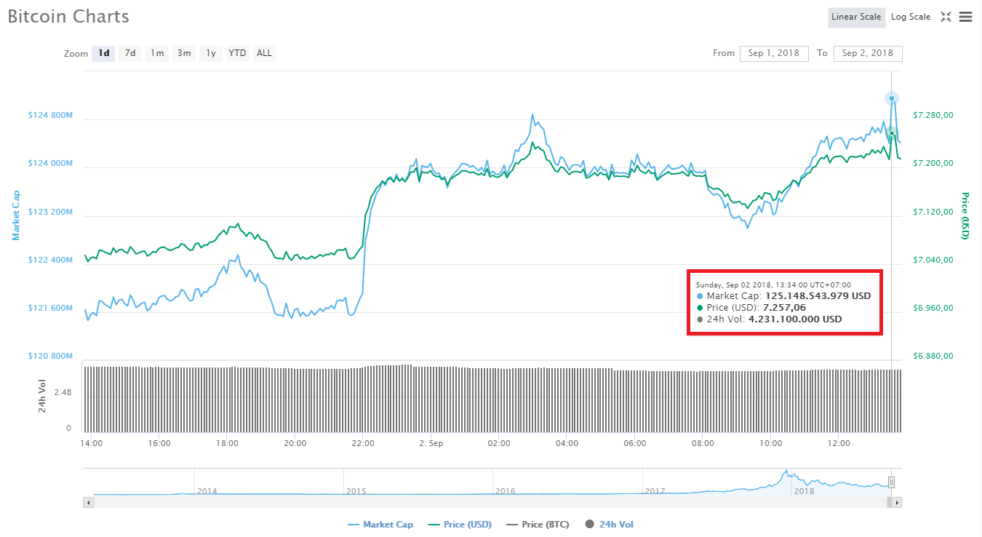Switch to Log Scale

click(911, 17)
